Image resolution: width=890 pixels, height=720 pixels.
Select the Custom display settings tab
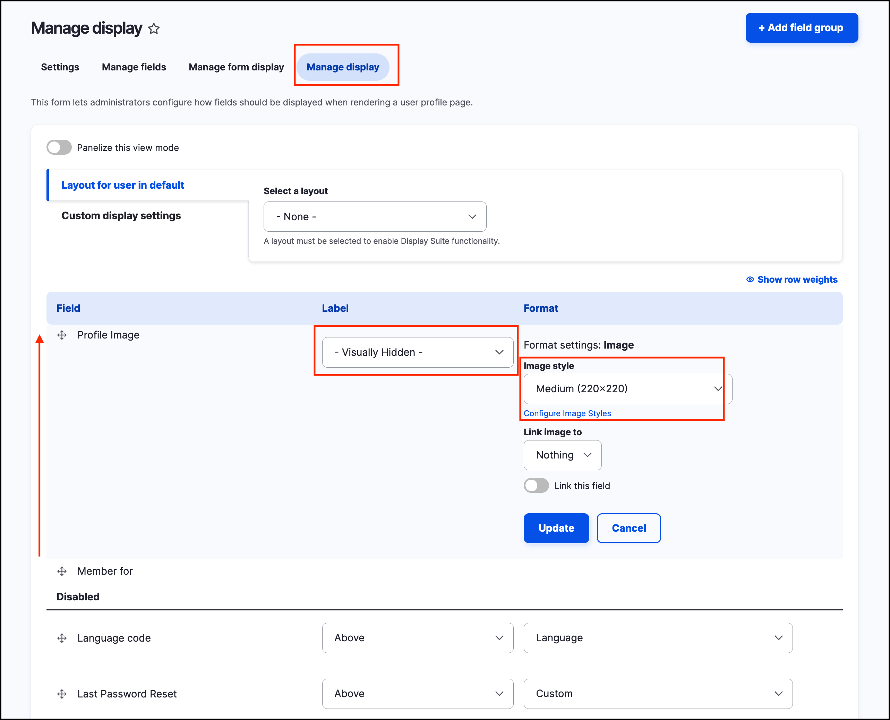point(121,215)
